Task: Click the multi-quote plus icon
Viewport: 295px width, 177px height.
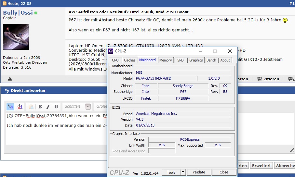Action: tap(291, 79)
